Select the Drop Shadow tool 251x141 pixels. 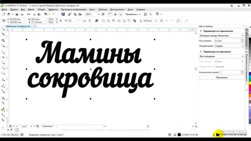click(x=3, y=98)
